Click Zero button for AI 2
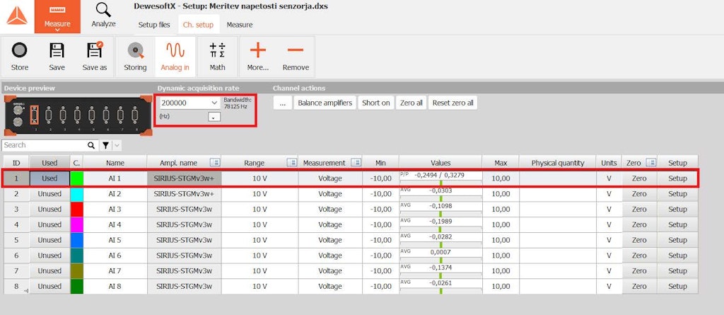The image size is (724, 315). click(639, 194)
